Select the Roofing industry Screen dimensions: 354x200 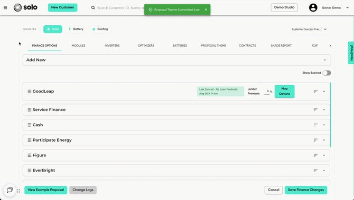[x=100, y=29]
